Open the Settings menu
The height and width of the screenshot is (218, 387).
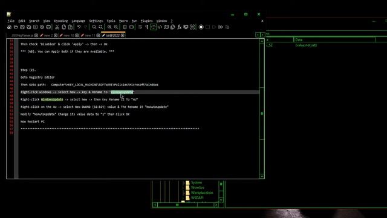tap(96, 21)
